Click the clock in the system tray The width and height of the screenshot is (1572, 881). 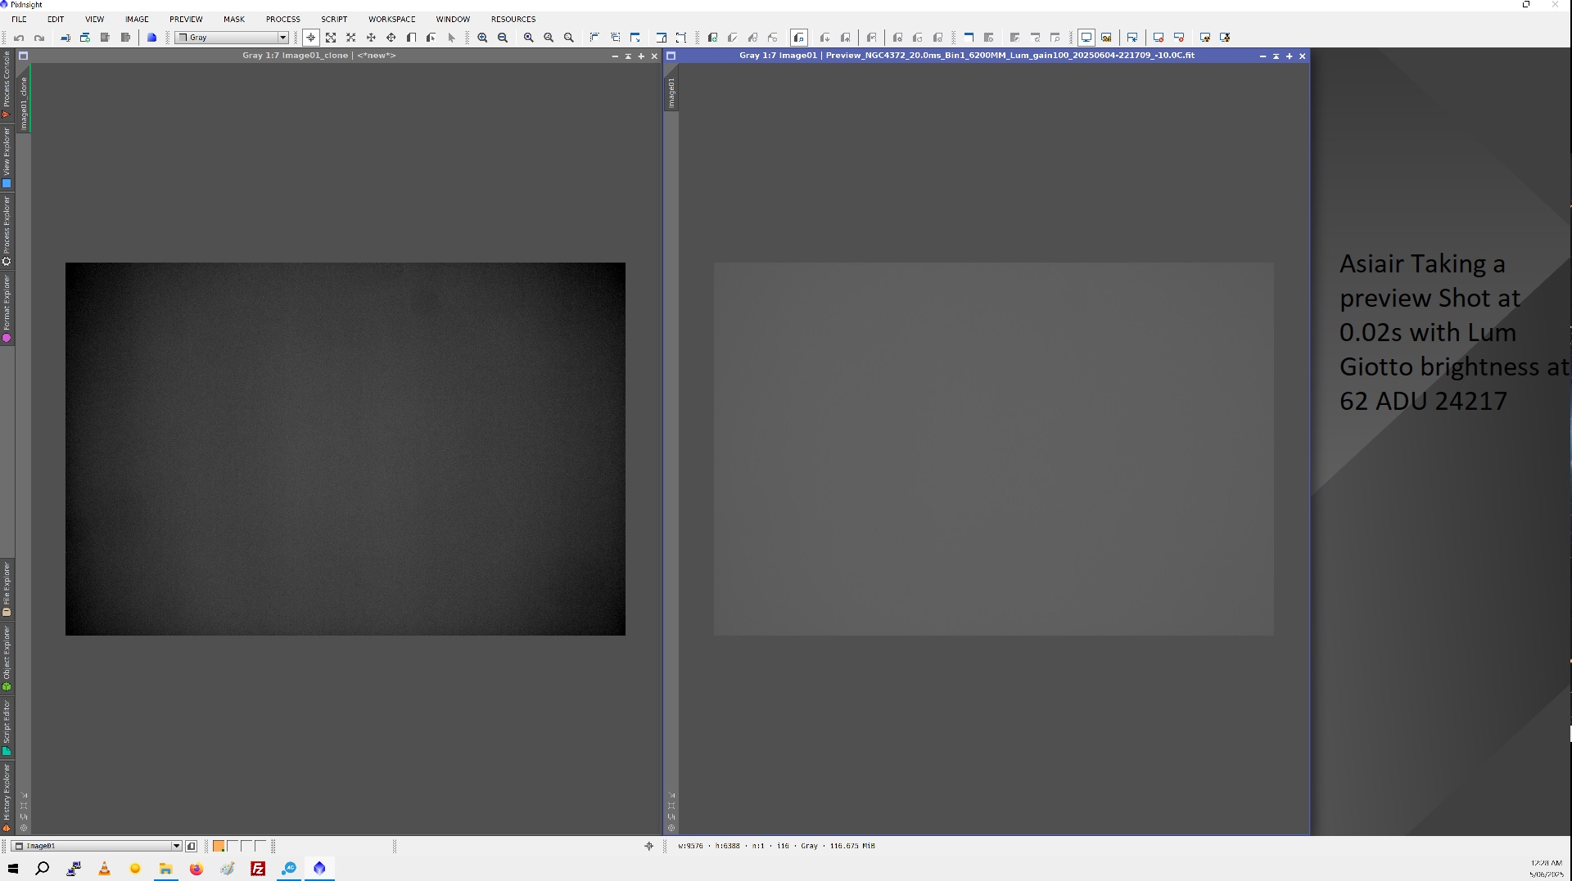(1546, 869)
